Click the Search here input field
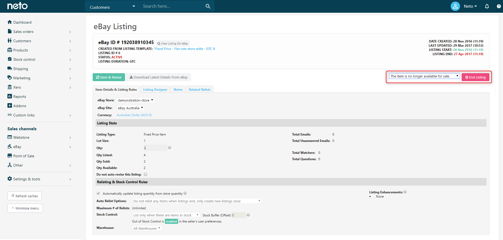Viewport: 503px width, 240px height. (x=173, y=6)
